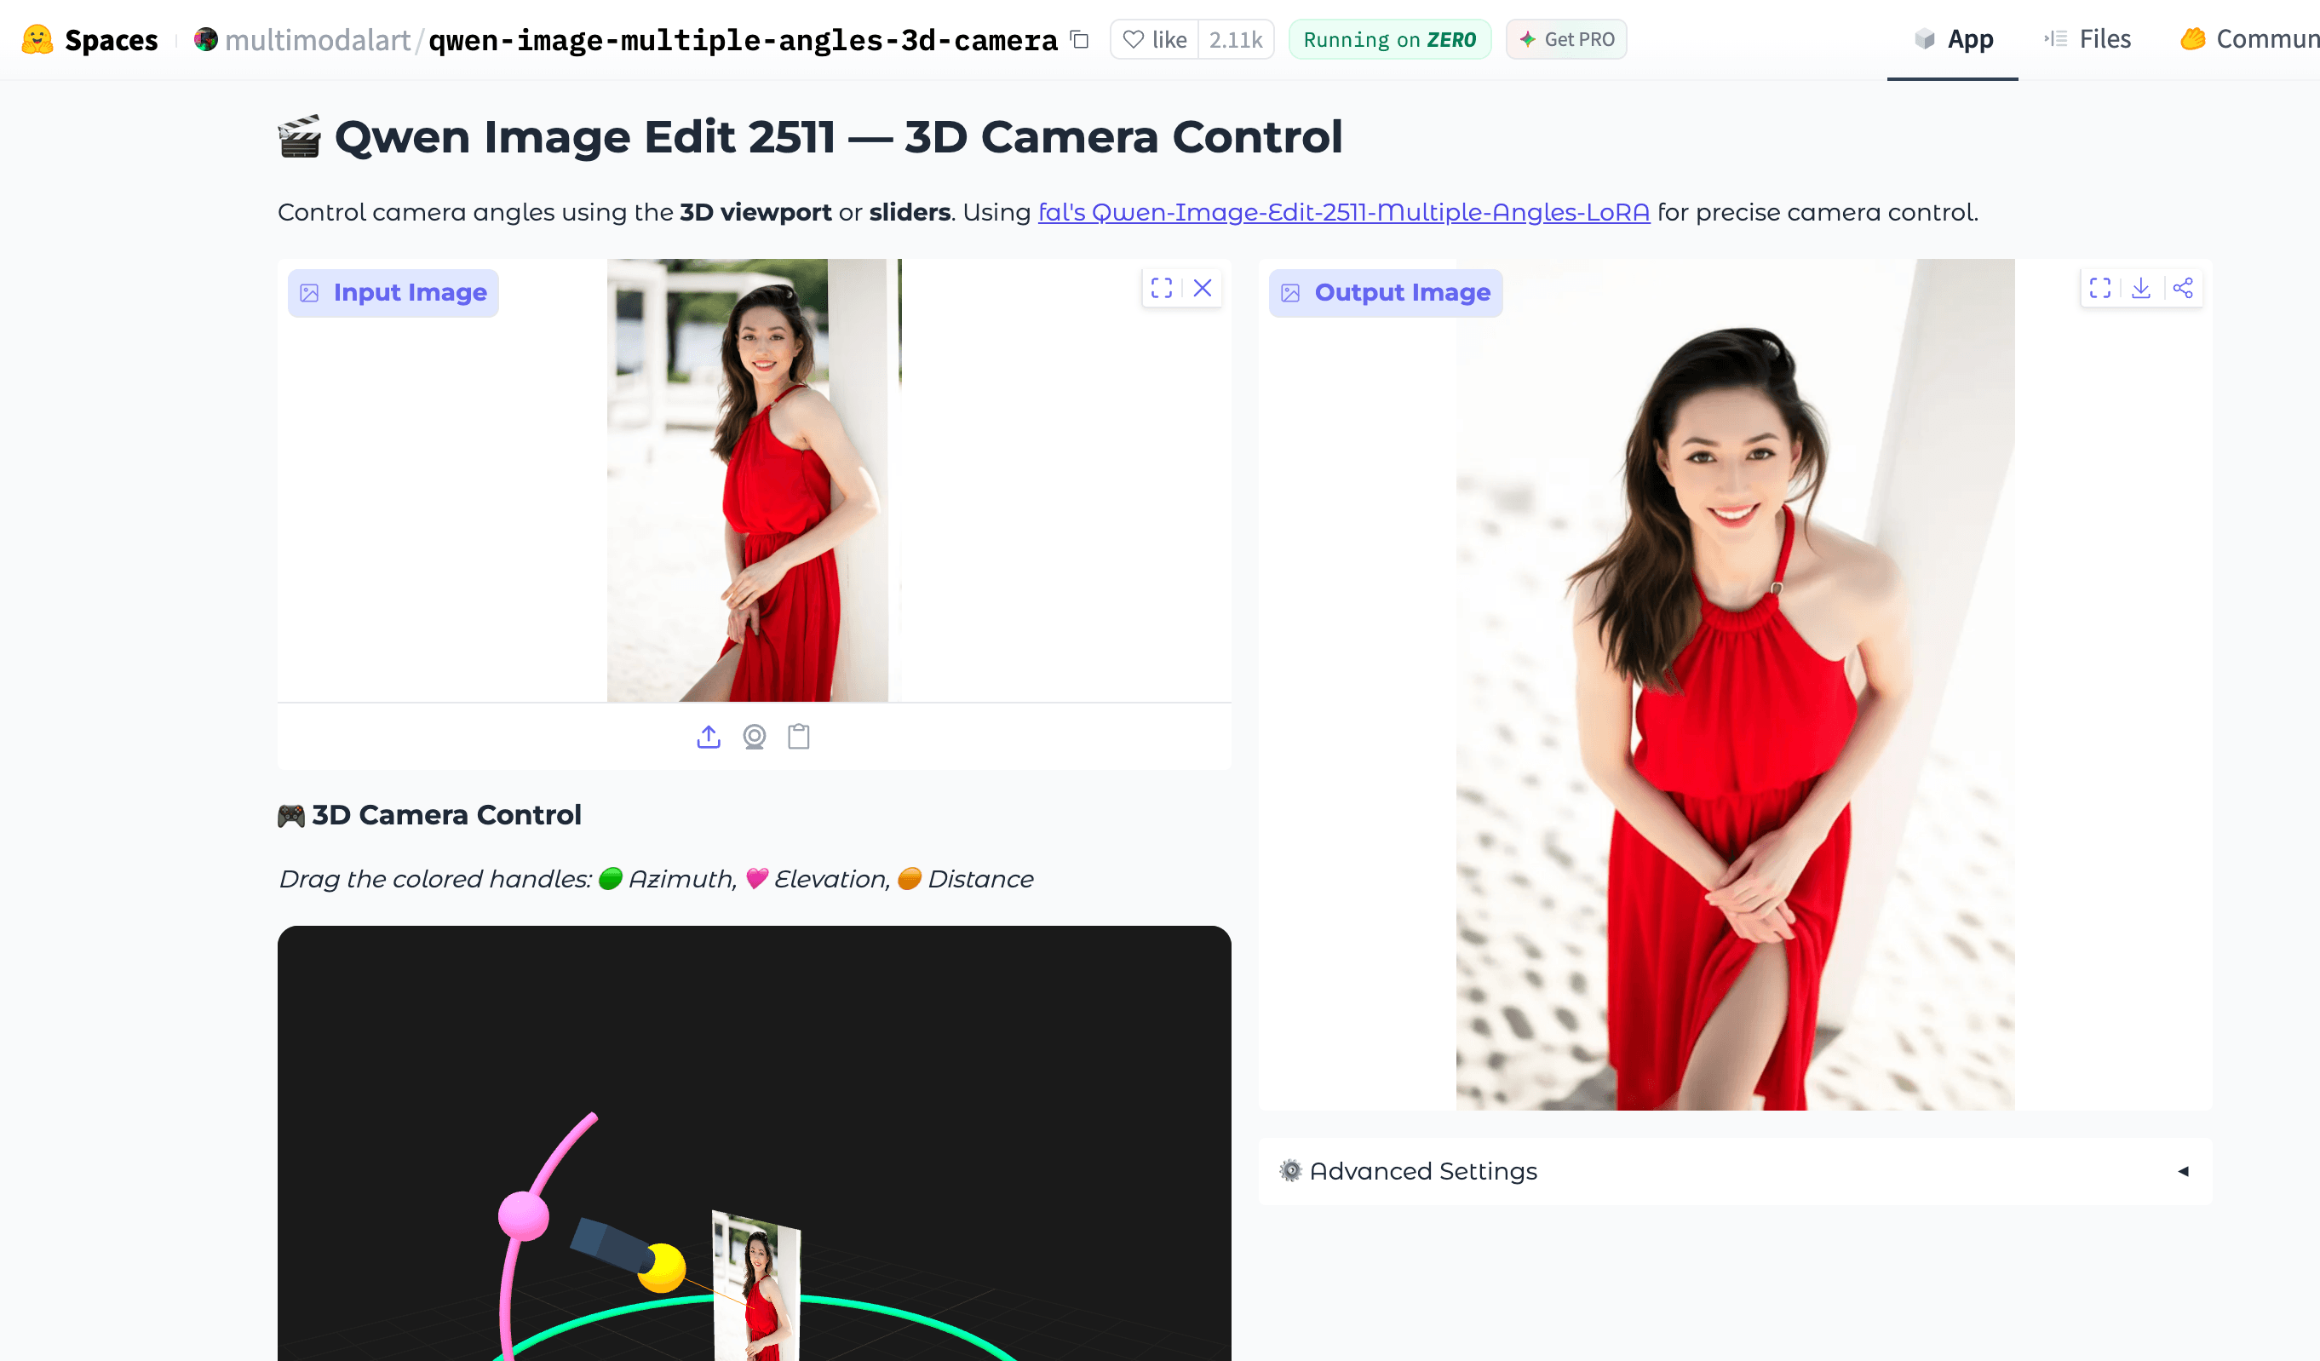Click the 3D Camera Control heading
Screen dimensions: 2320x1361
tap(430, 815)
